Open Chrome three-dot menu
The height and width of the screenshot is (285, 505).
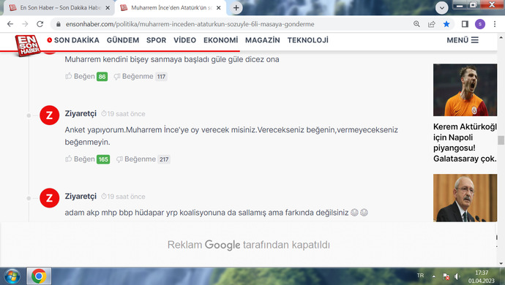point(495,24)
